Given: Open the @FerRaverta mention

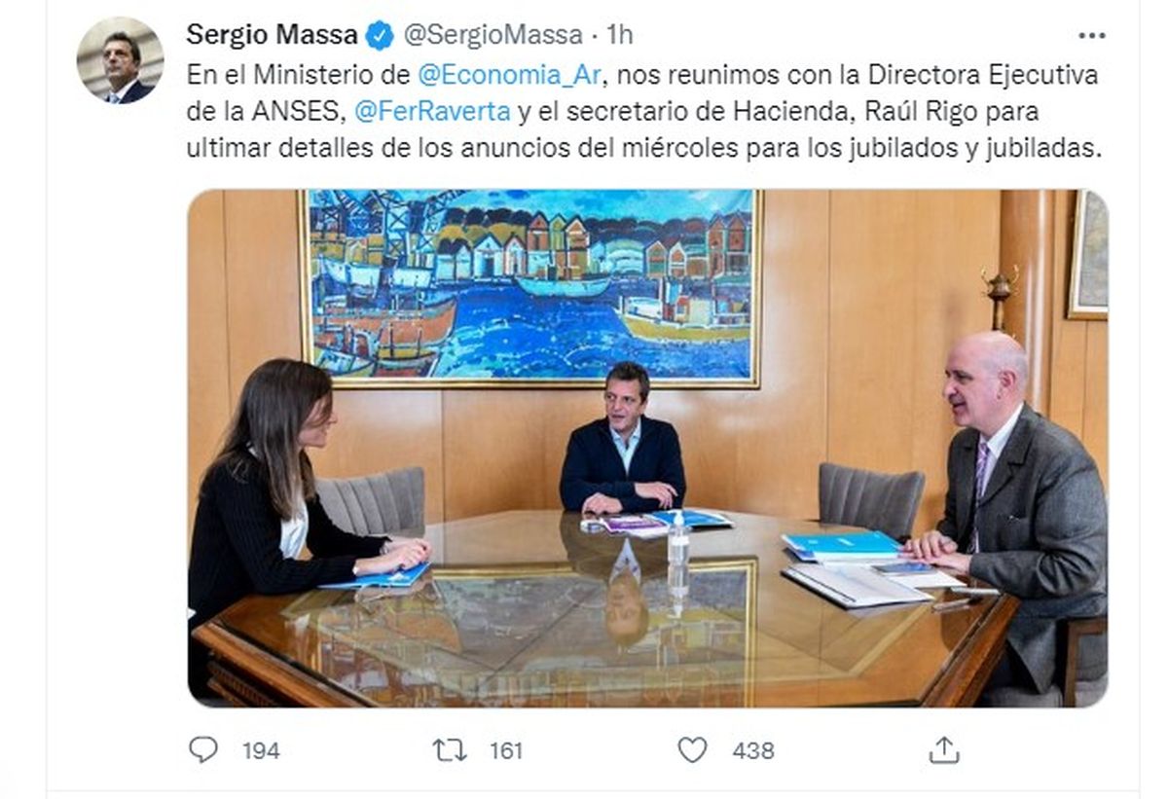Looking at the screenshot, I should click(x=432, y=111).
